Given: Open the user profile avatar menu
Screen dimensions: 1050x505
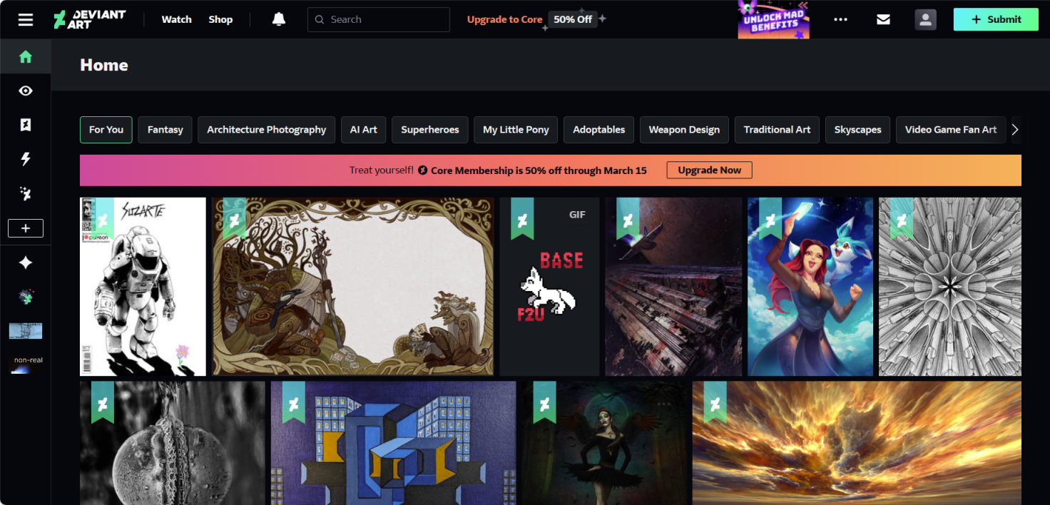Looking at the screenshot, I should point(925,19).
